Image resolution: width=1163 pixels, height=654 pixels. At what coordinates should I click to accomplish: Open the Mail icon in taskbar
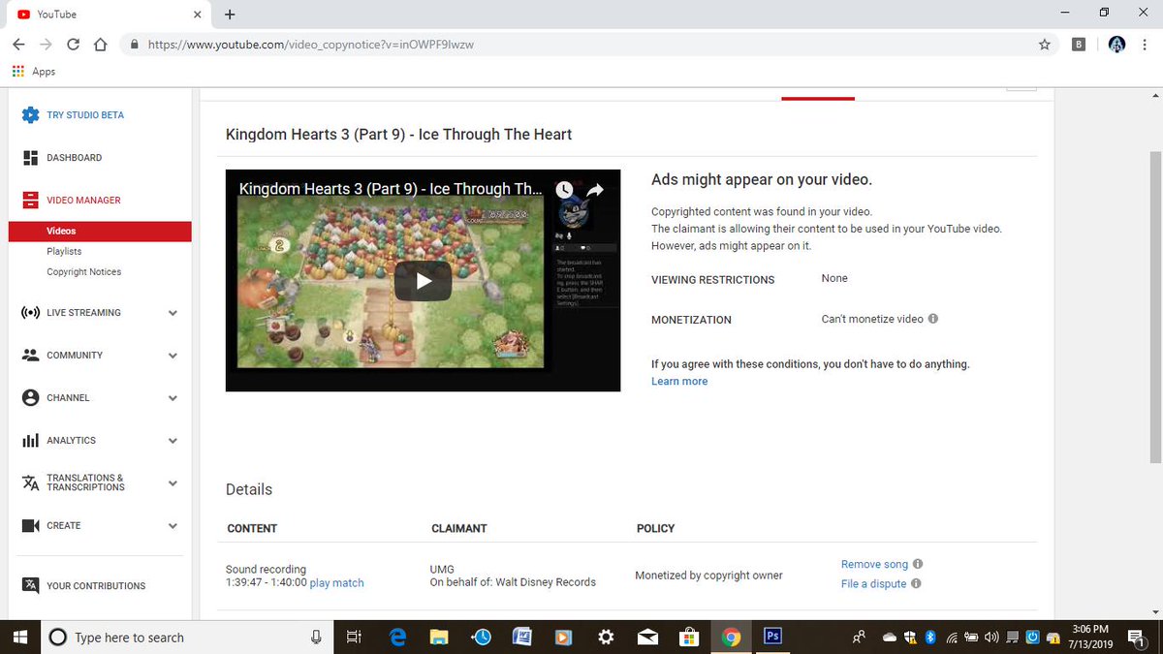coord(647,637)
